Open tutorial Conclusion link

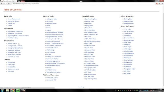(11, 71)
